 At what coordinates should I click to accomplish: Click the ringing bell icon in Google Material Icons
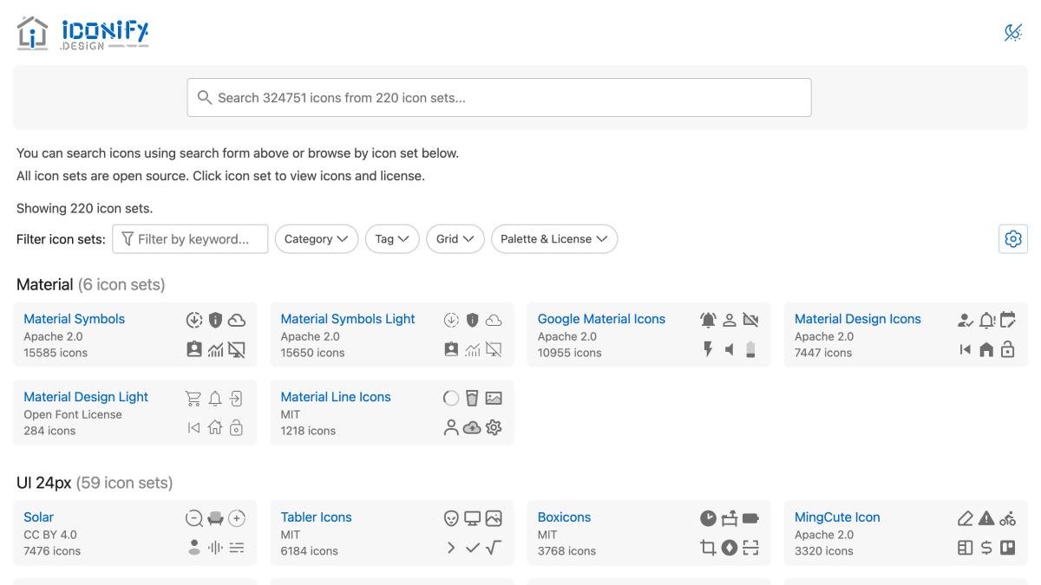point(708,321)
